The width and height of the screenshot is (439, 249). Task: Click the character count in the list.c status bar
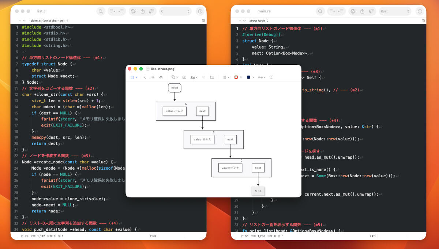click(38, 236)
